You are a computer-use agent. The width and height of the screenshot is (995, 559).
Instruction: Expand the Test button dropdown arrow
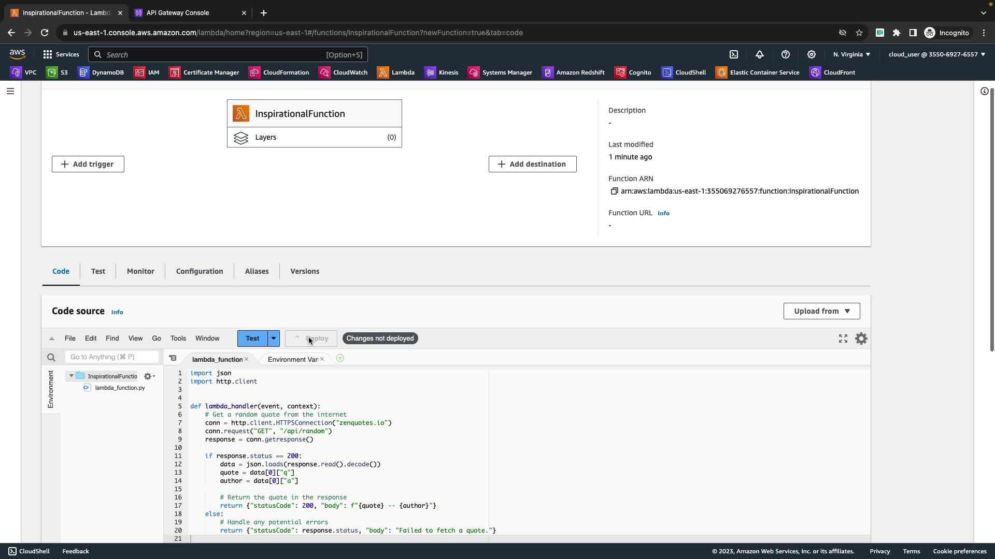(274, 339)
